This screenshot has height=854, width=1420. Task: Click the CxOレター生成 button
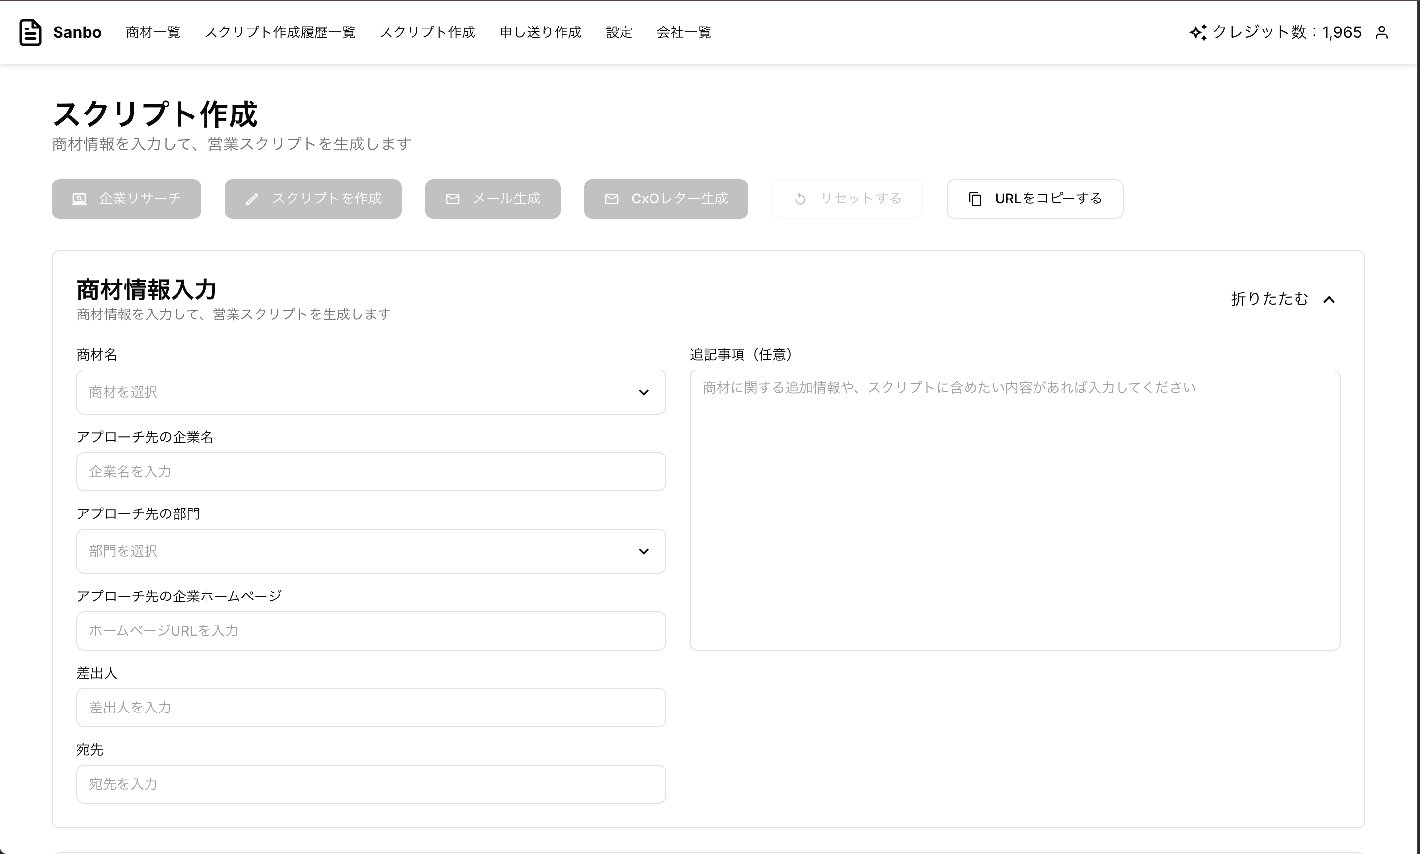pos(666,199)
